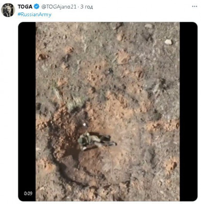The width and height of the screenshot is (201, 204).
Task: Click the TOGA display name
Action: pos(25,7)
